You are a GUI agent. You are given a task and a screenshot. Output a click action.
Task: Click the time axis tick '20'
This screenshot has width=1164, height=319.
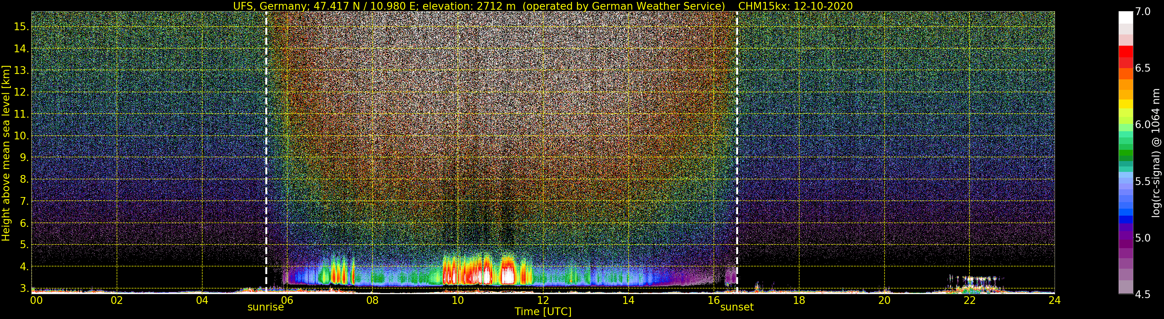click(884, 300)
